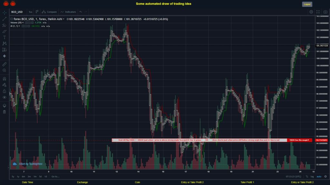Toggle magnet mode in the left toolbar

pyautogui.click(x=5, y=79)
